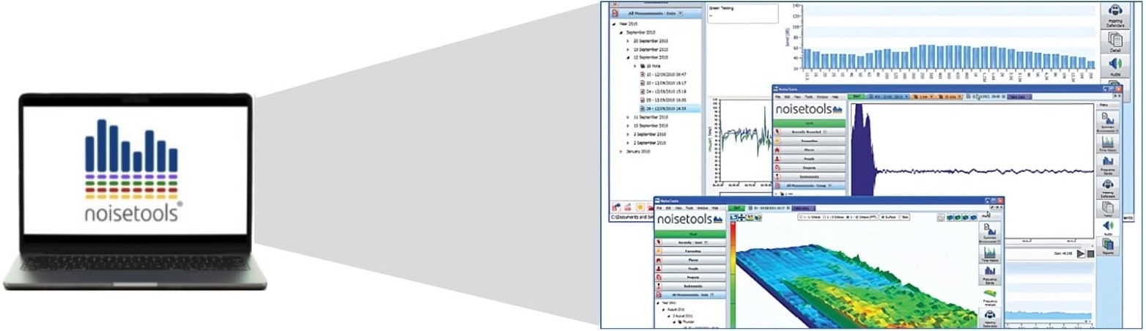Open Frequency Bands in the waveform window

[x=1108, y=165]
